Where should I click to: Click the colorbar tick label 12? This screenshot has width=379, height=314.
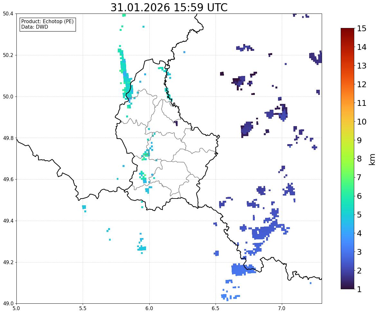click(x=362, y=84)
